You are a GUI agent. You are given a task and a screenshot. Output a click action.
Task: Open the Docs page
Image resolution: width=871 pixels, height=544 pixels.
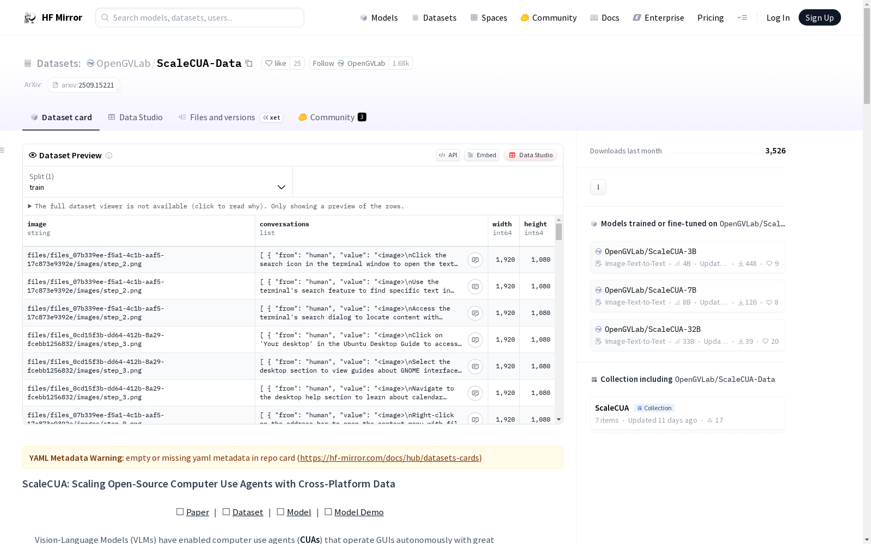605,17
